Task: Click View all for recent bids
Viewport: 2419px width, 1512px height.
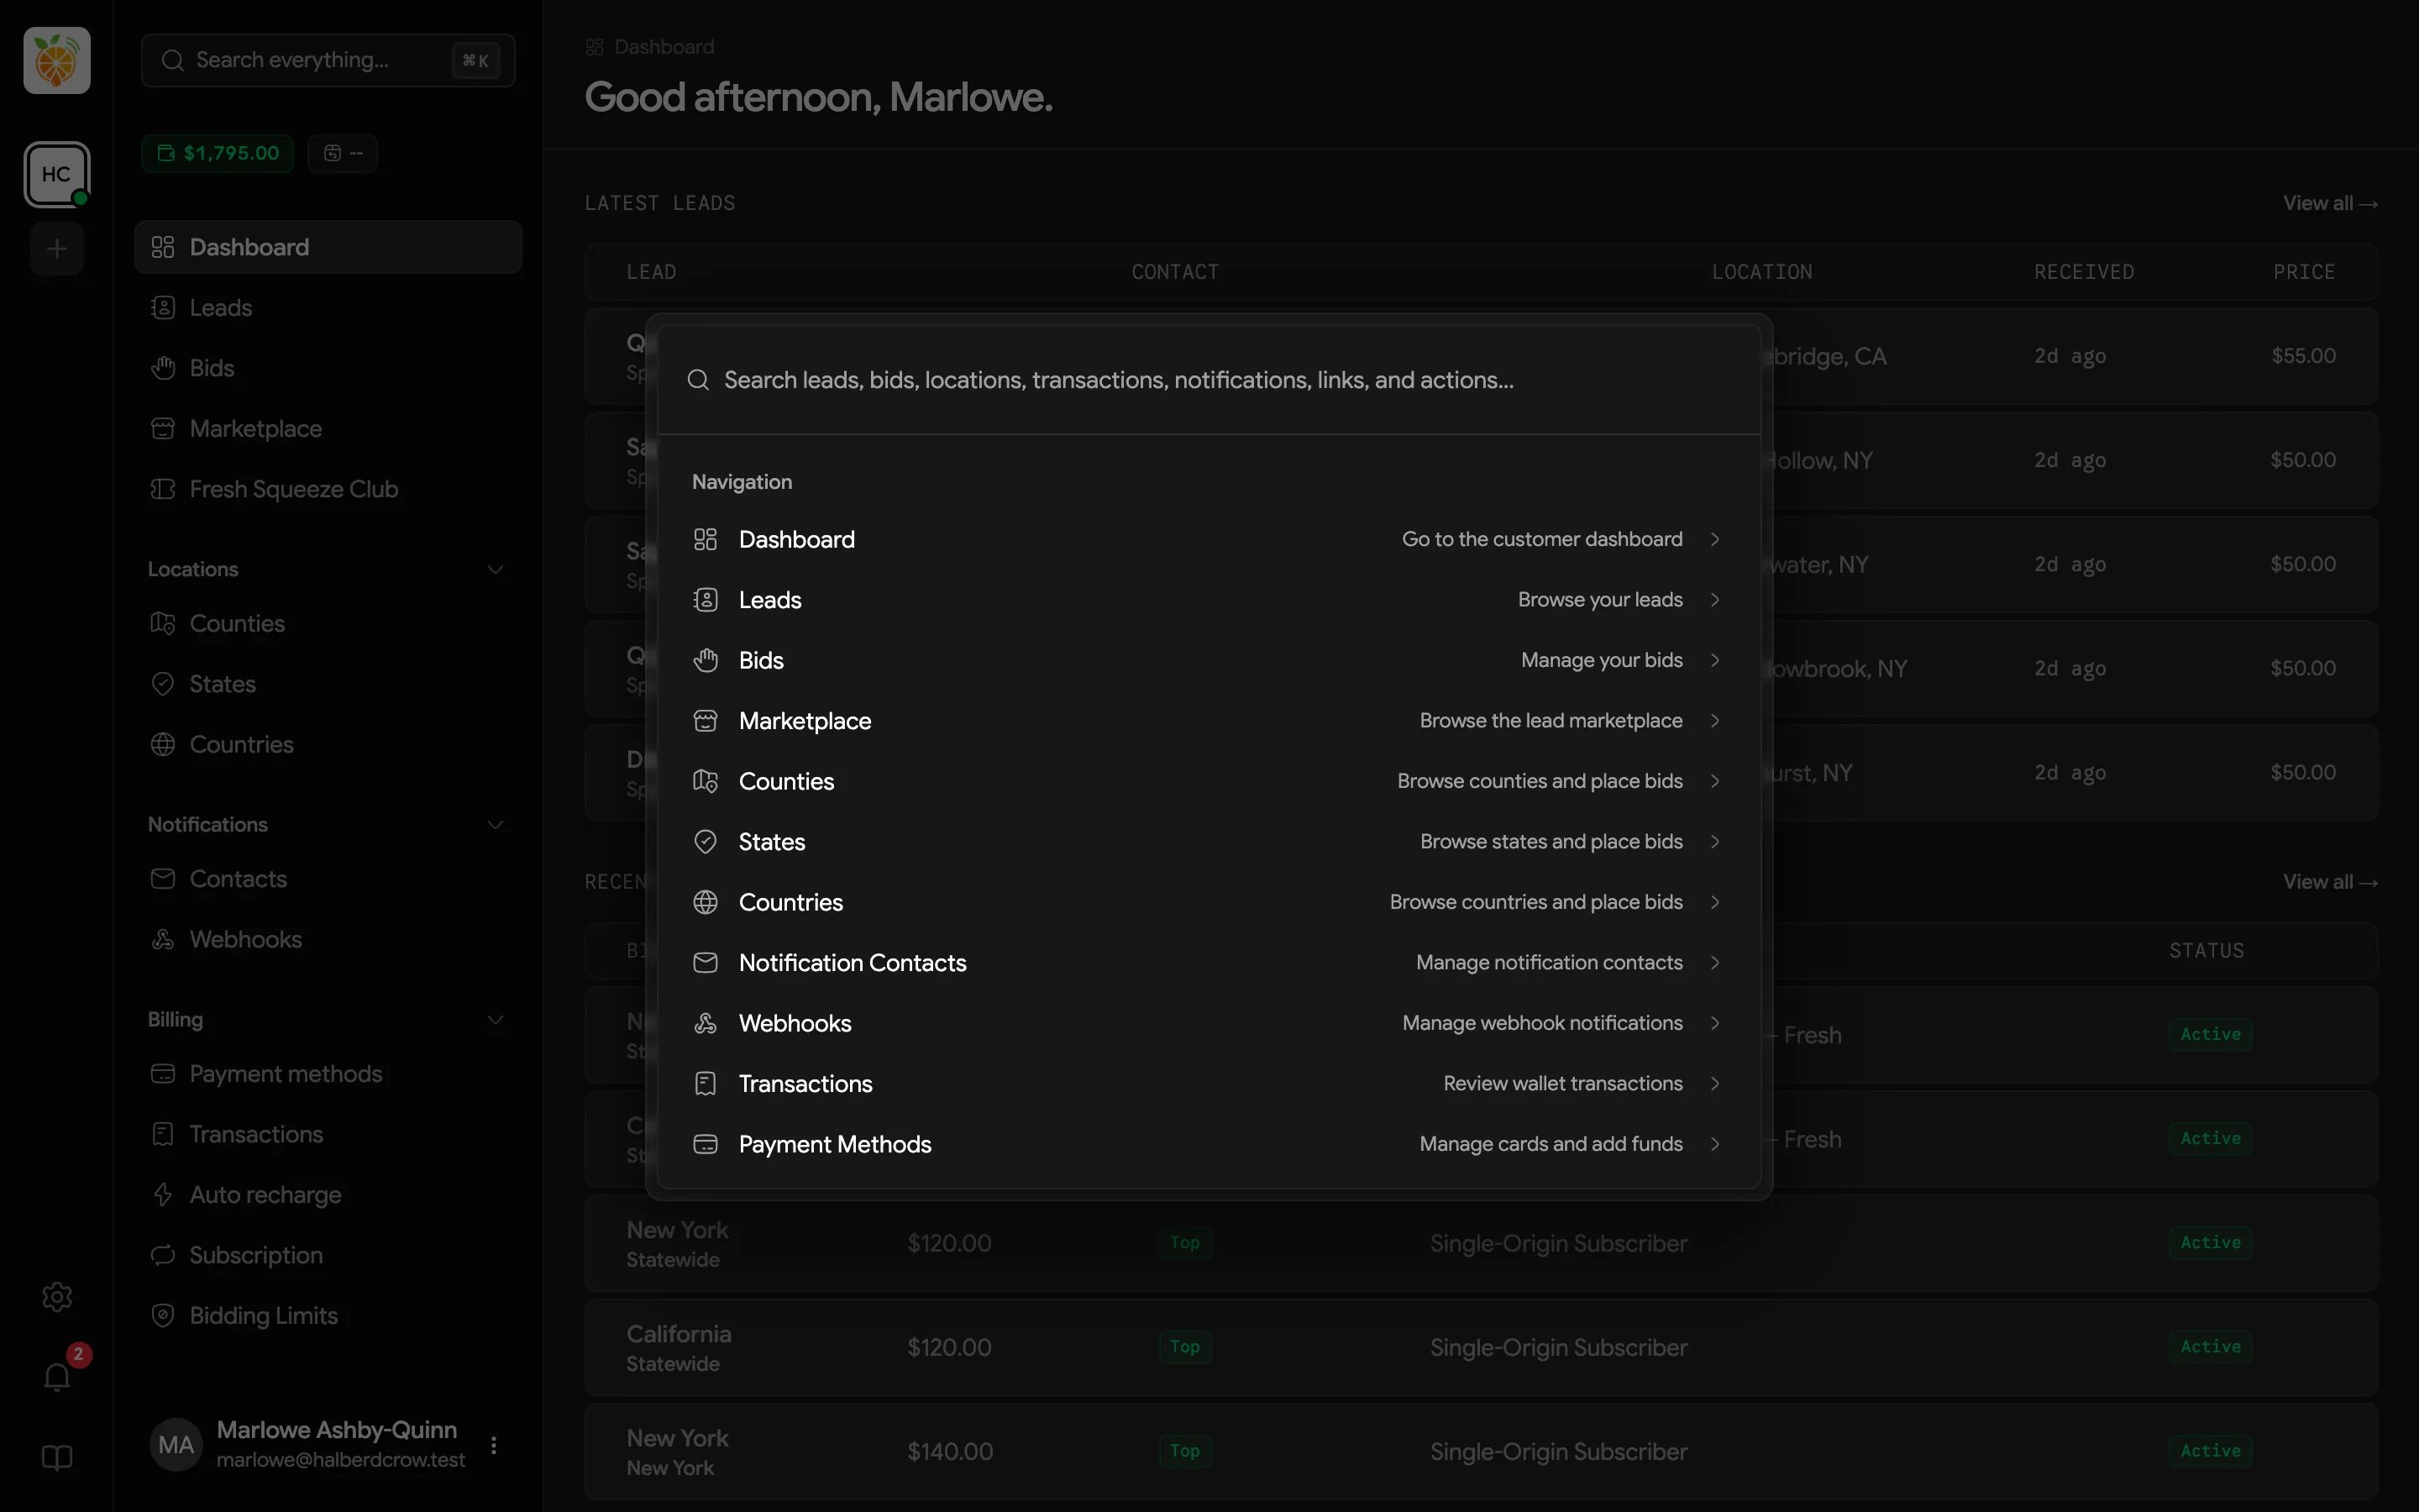Action: tap(2330, 882)
